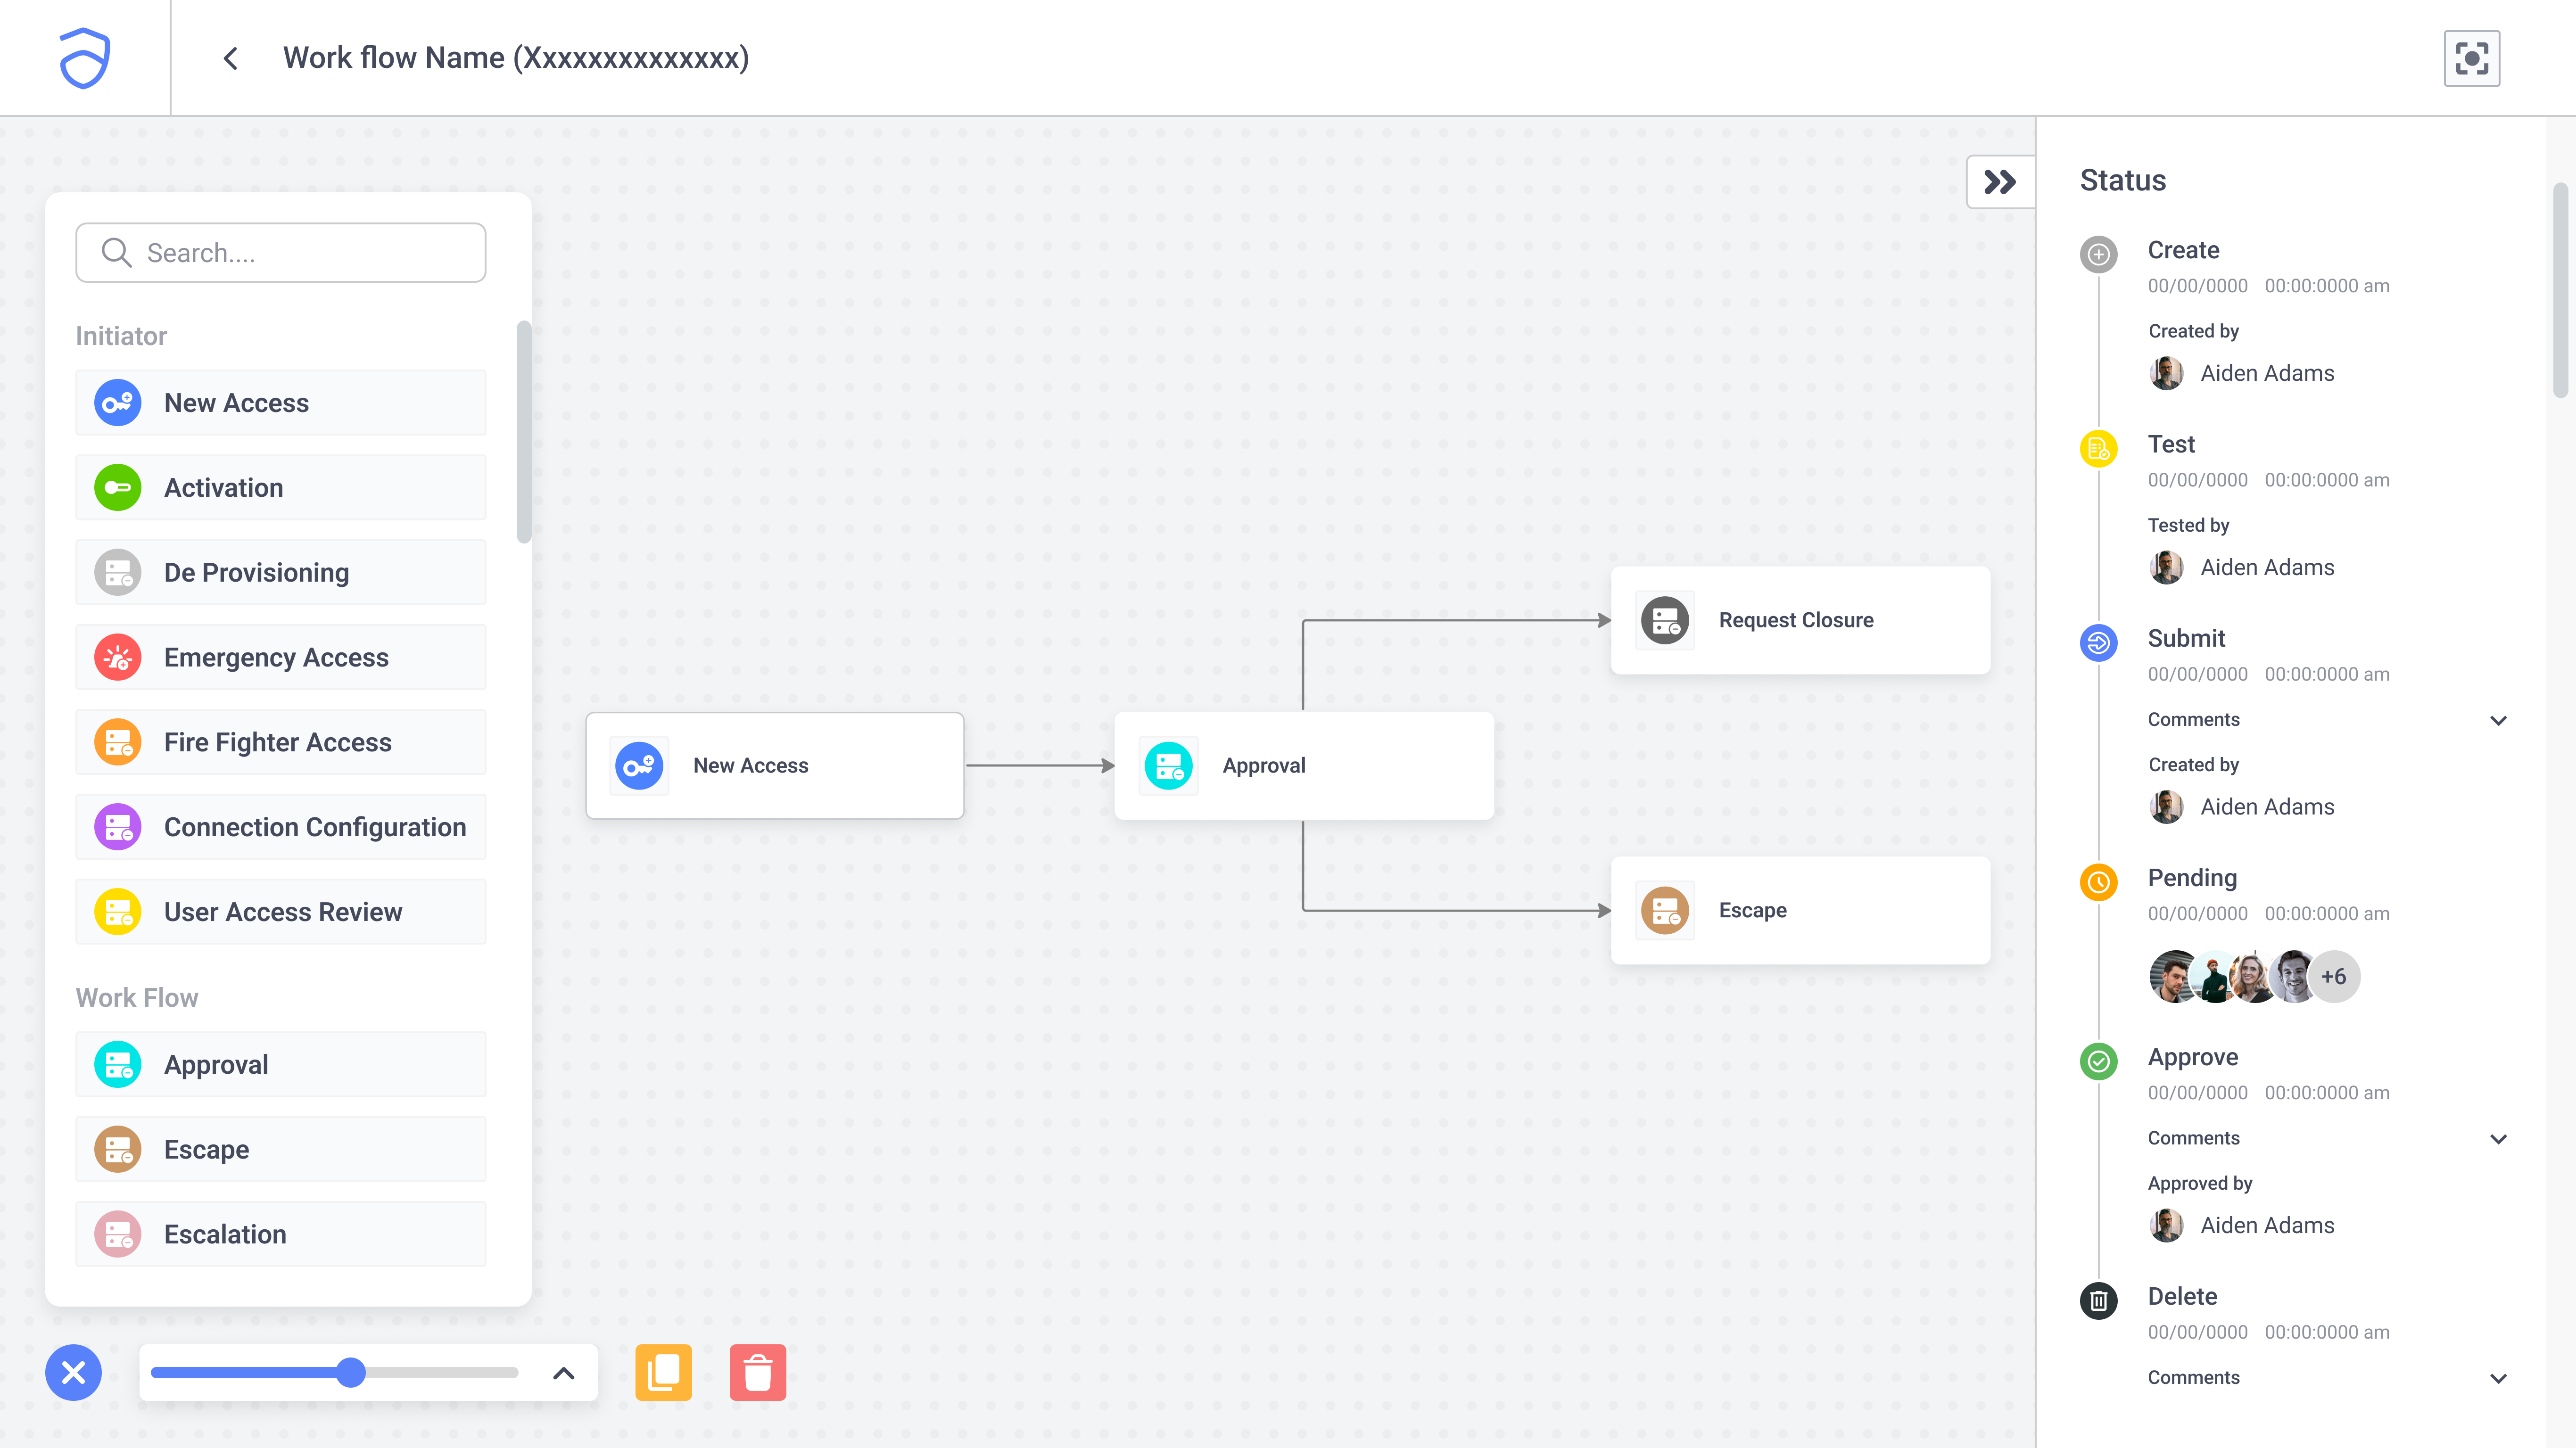Click the Escape brown icon in palette
The height and width of the screenshot is (1448, 2576).
118,1150
